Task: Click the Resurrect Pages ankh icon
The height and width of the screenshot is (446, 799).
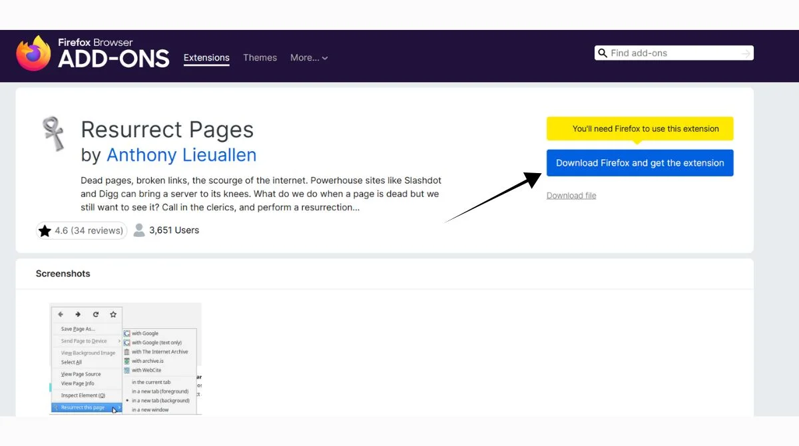Action: pos(53,134)
